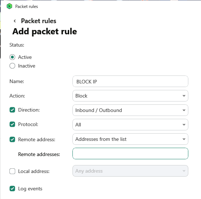Click the Kaspersky logo icon in title bar
The height and width of the screenshot is (199, 201).
coord(9,6)
